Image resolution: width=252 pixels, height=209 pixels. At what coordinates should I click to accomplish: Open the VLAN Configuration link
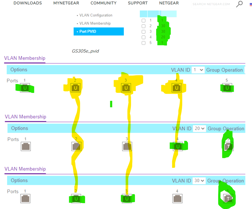[x=96, y=15]
